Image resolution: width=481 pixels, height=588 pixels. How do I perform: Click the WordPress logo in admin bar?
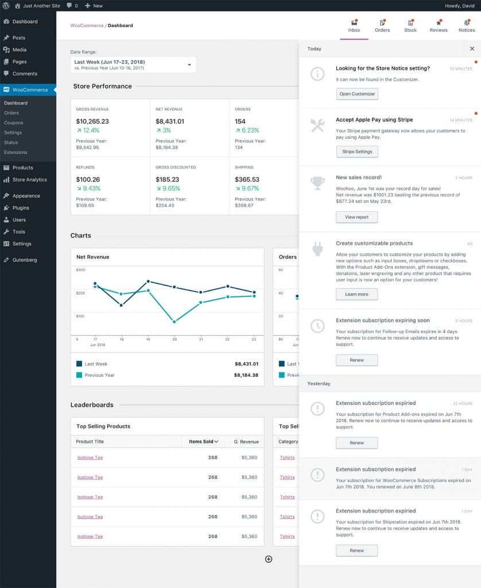[x=6, y=6]
